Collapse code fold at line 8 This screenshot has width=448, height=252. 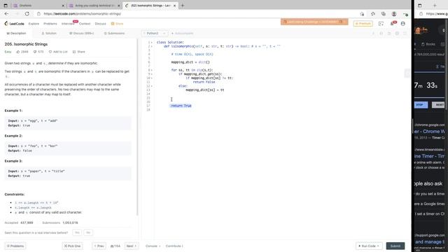(152, 70)
